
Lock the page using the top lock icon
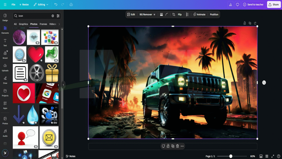245,23
